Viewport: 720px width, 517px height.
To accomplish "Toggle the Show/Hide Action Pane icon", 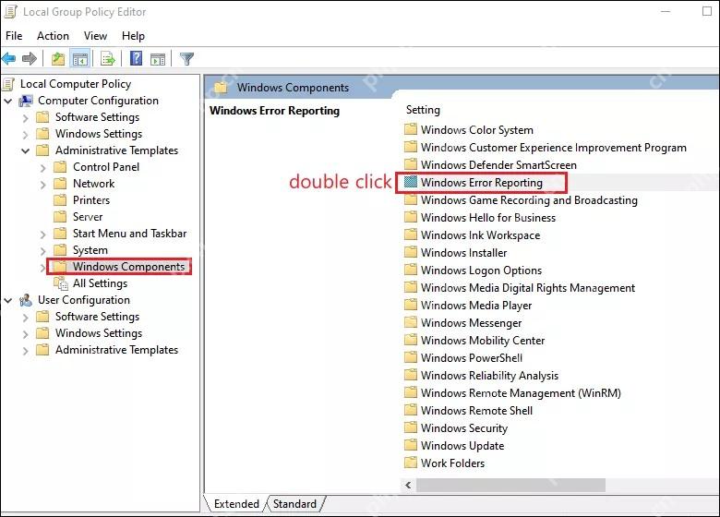I will pos(158,59).
